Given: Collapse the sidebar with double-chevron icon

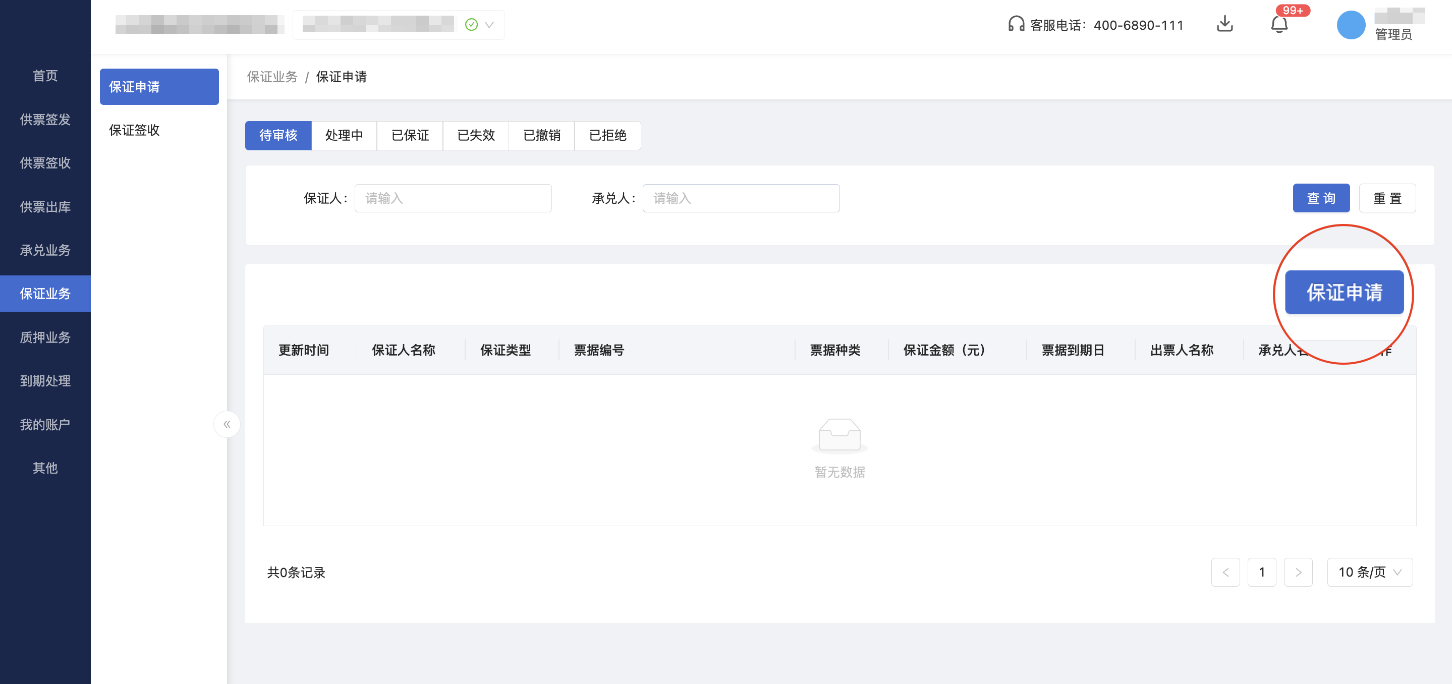Looking at the screenshot, I should coord(227,424).
